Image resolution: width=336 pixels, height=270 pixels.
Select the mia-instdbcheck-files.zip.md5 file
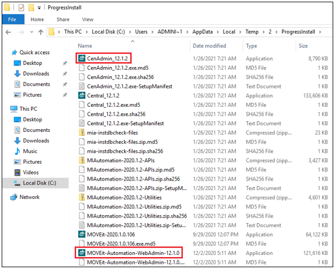[x=122, y=142]
